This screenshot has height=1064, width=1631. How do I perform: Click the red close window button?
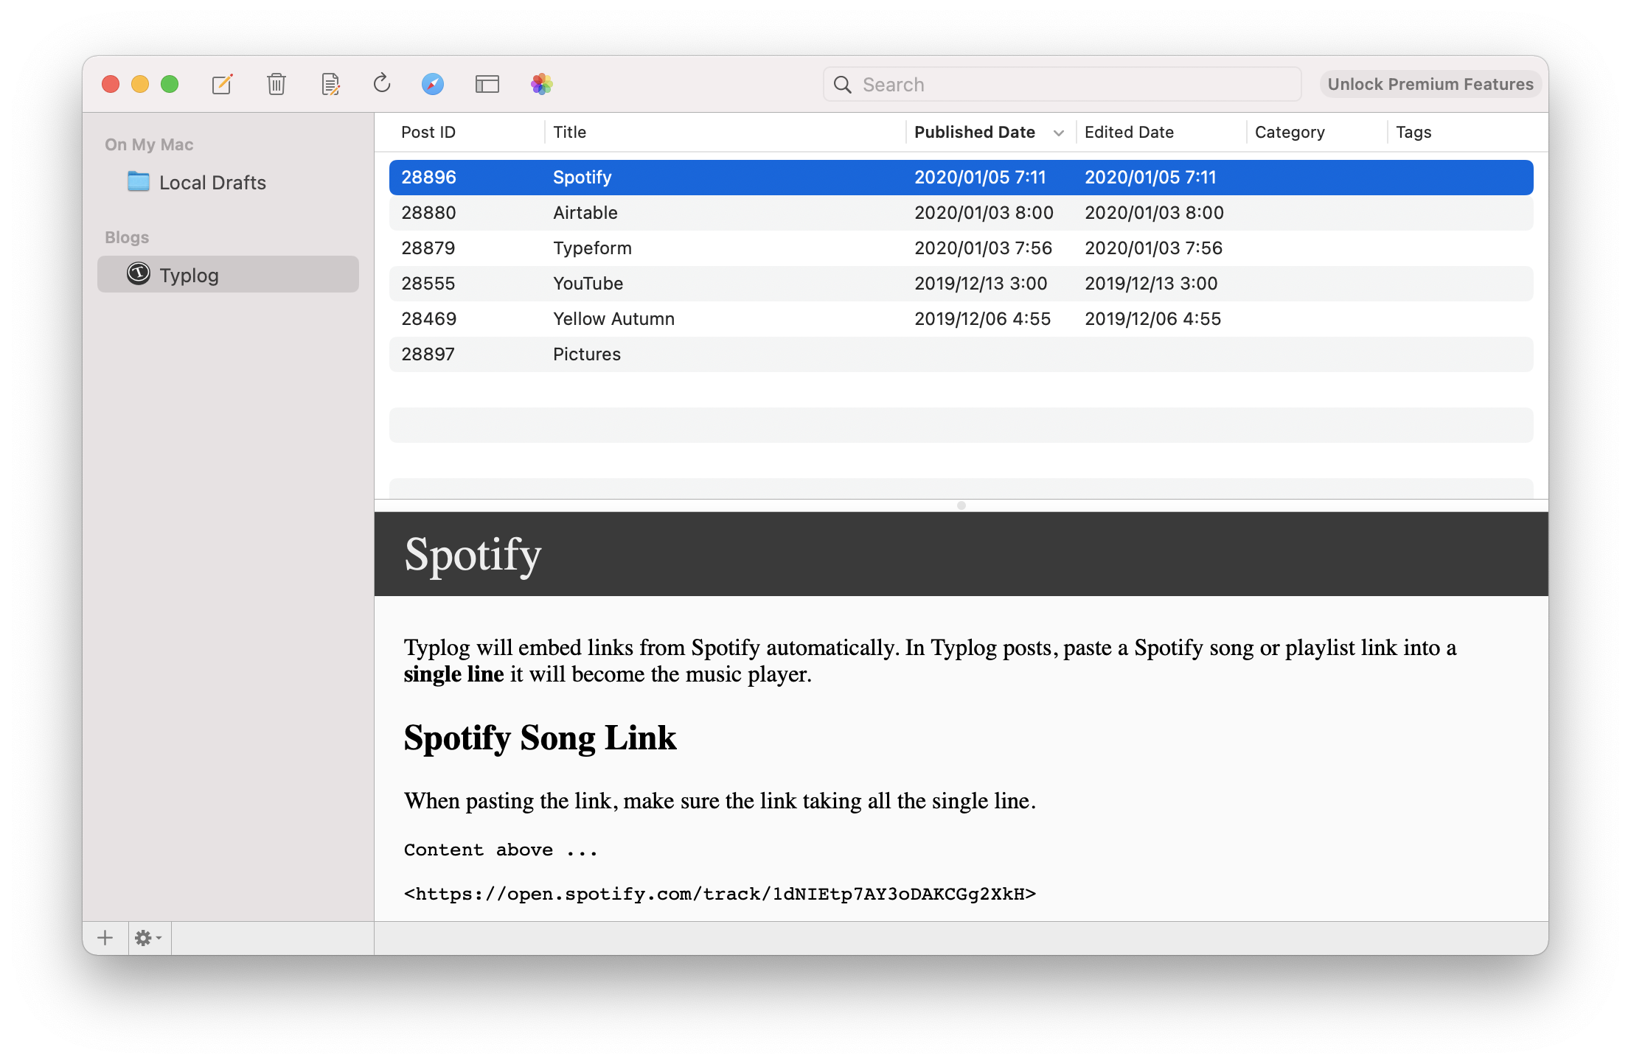coord(111,84)
